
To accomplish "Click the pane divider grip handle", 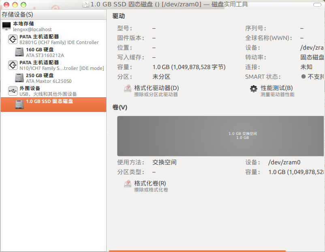I will pos(107,132).
